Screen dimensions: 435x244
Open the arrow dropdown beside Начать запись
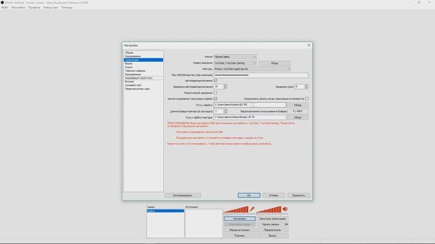(x=287, y=224)
